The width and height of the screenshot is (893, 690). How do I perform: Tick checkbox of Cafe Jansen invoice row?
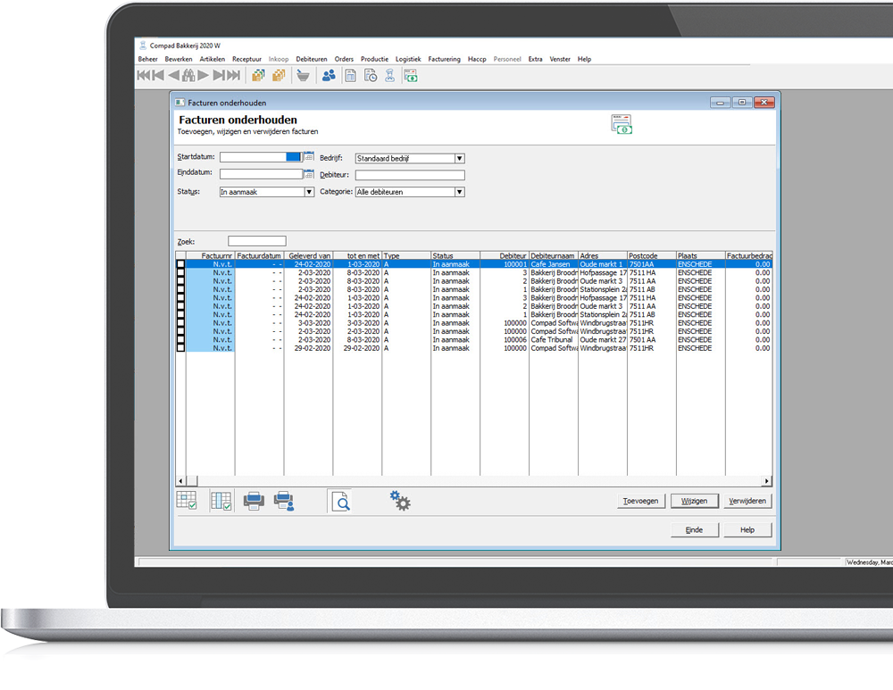click(180, 264)
